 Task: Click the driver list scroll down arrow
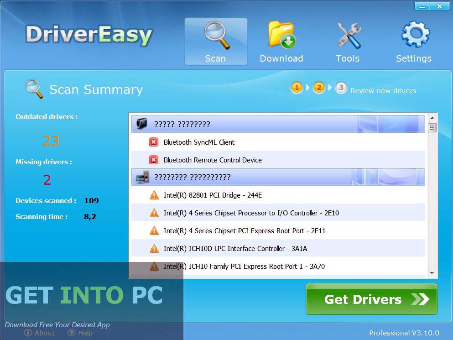pyautogui.click(x=432, y=273)
